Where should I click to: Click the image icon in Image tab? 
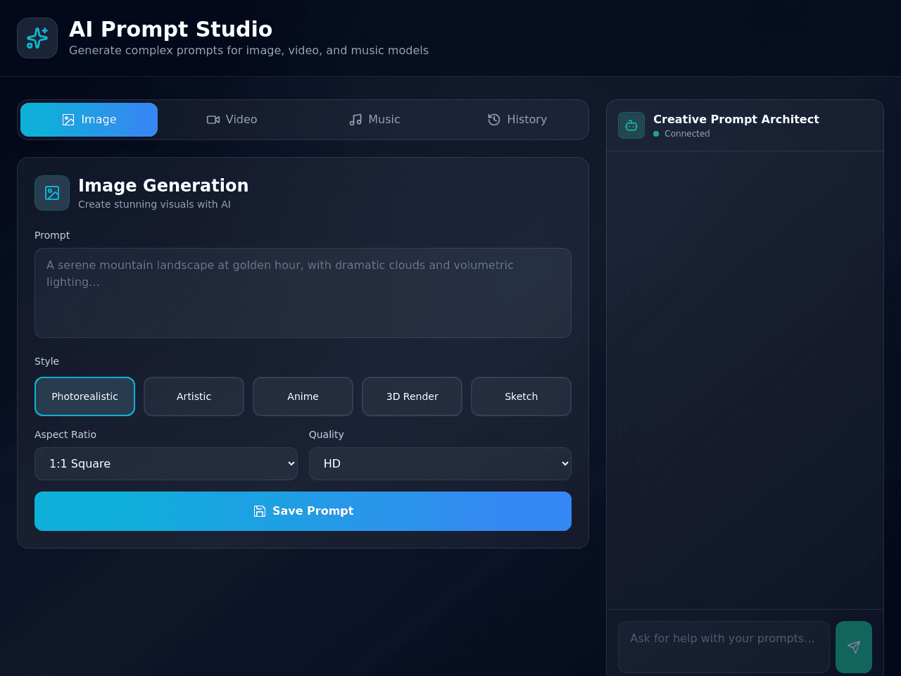(x=68, y=120)
